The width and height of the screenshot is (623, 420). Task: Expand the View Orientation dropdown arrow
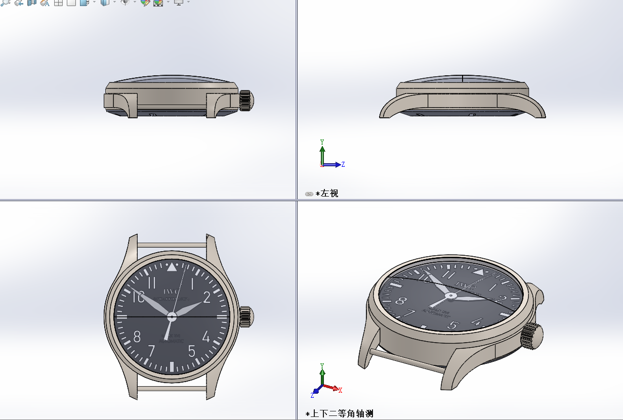pyautogui.click(x=94, y=2)
